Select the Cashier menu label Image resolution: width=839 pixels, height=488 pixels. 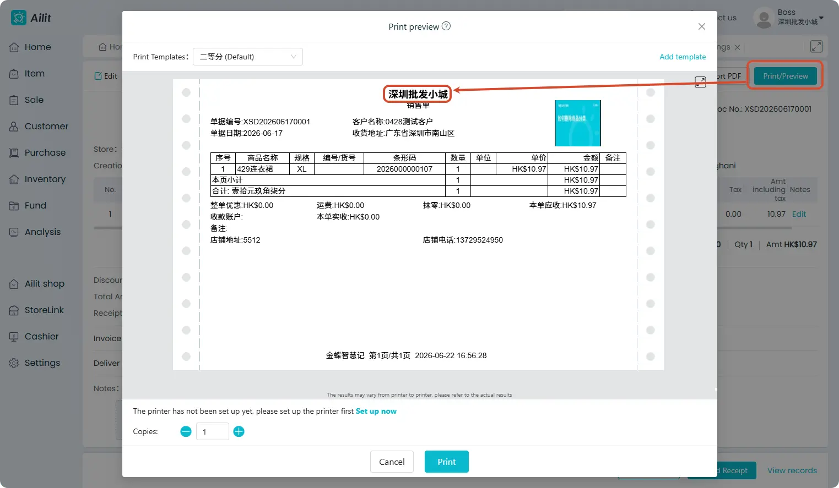tap(42, 337)
